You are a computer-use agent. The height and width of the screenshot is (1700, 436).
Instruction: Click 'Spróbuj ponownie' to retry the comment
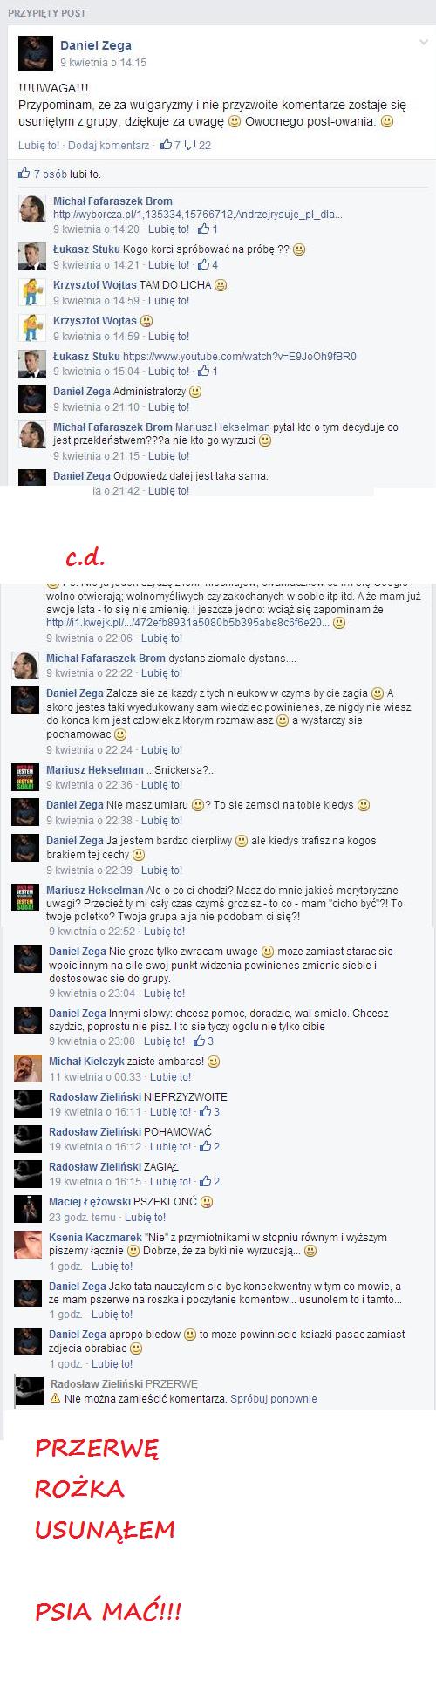pos(274,1399)
